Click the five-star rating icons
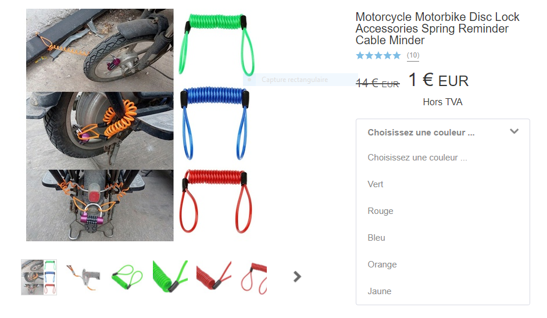The height and width of the screenshot is (318, 547). pos(378,55)
